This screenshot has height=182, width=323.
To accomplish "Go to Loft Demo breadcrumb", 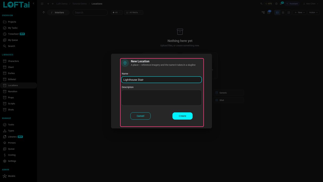I will [62, 4].
